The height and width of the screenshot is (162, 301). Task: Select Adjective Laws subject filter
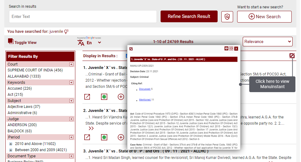(x=24, y=107)
